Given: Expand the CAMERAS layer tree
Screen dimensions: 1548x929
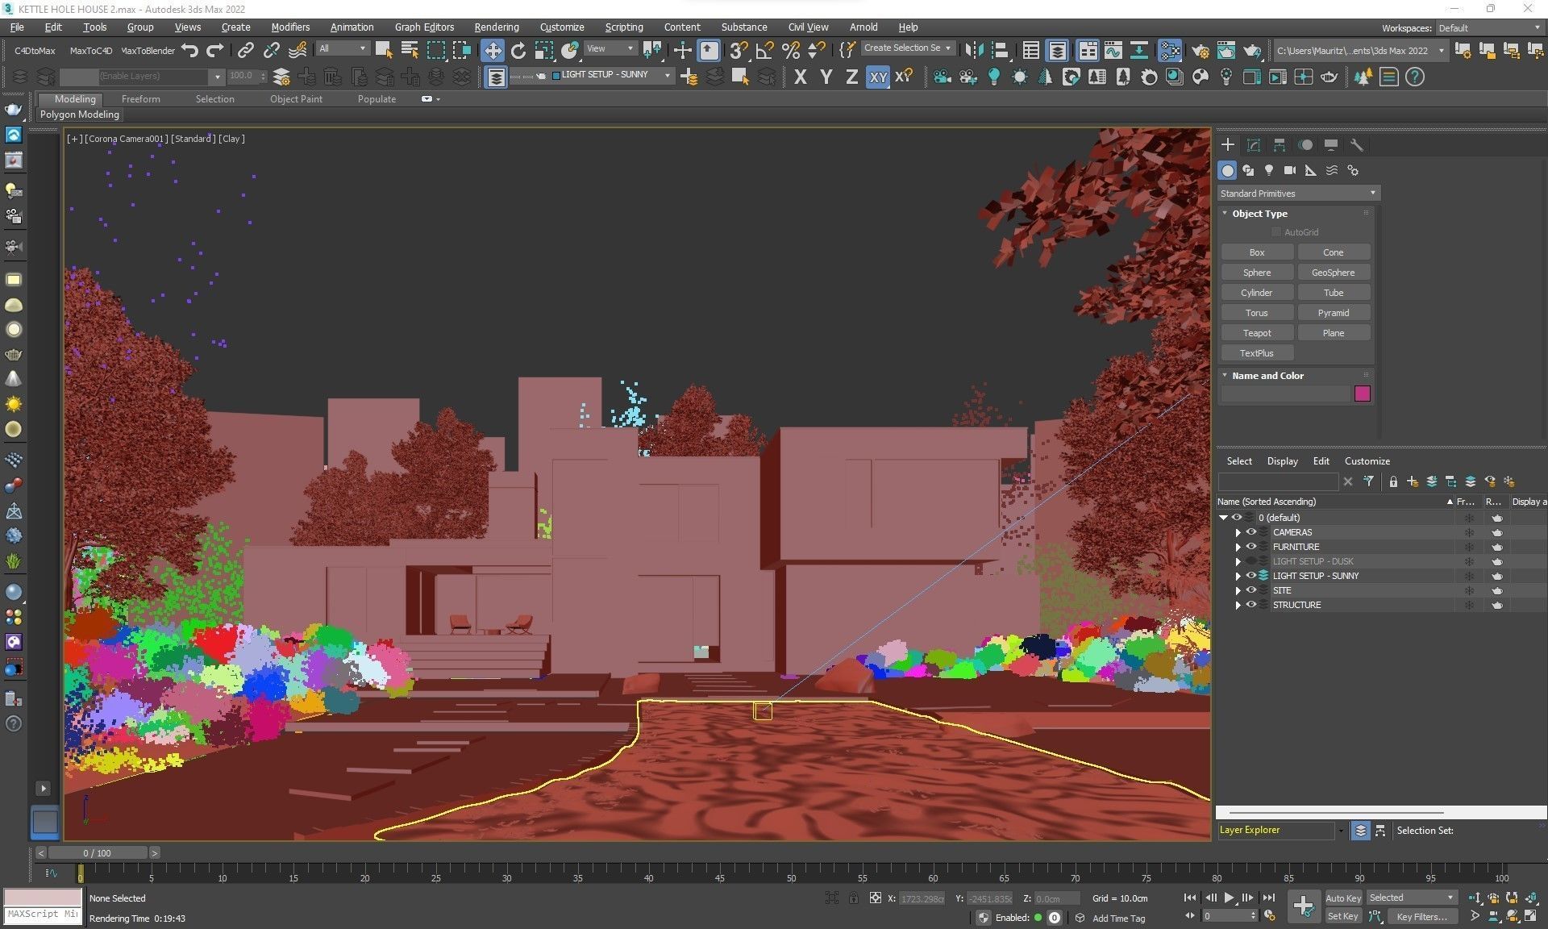Looking at the screenshot, I should tap(1238, 532).
